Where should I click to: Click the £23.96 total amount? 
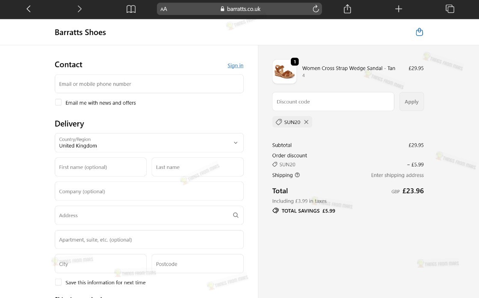pos(413,191)
